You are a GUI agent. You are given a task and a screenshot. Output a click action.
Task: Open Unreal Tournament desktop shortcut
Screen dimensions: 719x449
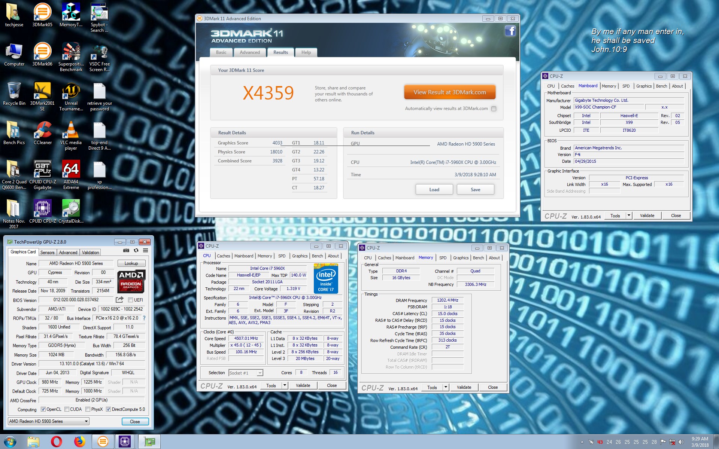pos(71,96)
